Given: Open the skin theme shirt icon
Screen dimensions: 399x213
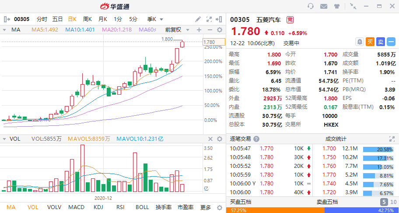Looking at the screenshot, I should click(337, 7).
